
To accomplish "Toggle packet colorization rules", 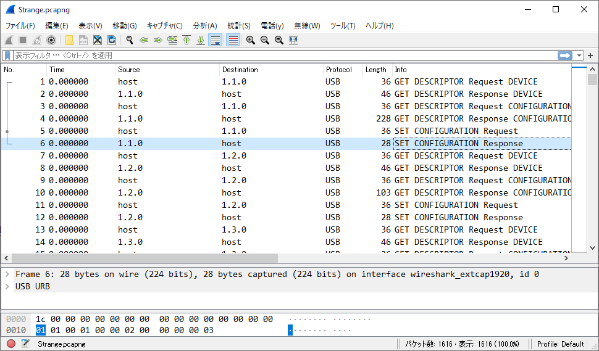I will point(233,40).
